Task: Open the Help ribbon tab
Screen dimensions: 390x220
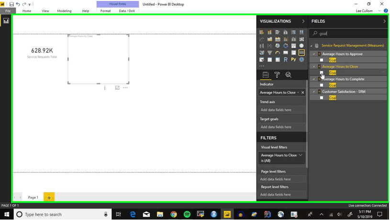Action: tap(86, 11)
